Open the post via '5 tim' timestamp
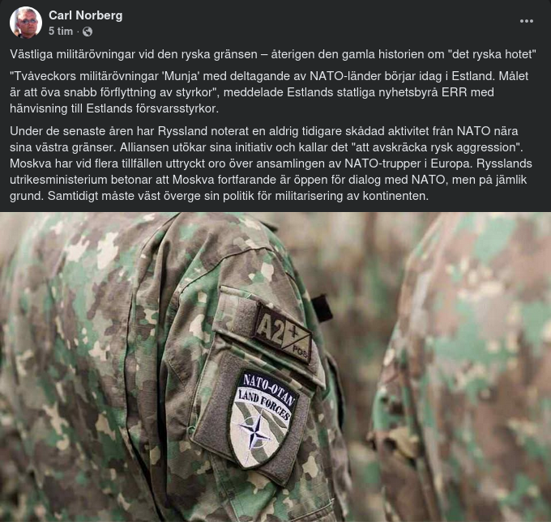This screenshot has height=522, width=551. [x=61, y=32]
